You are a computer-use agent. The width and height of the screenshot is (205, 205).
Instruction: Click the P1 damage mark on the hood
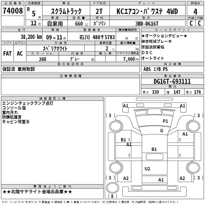(x=166, y=121)
